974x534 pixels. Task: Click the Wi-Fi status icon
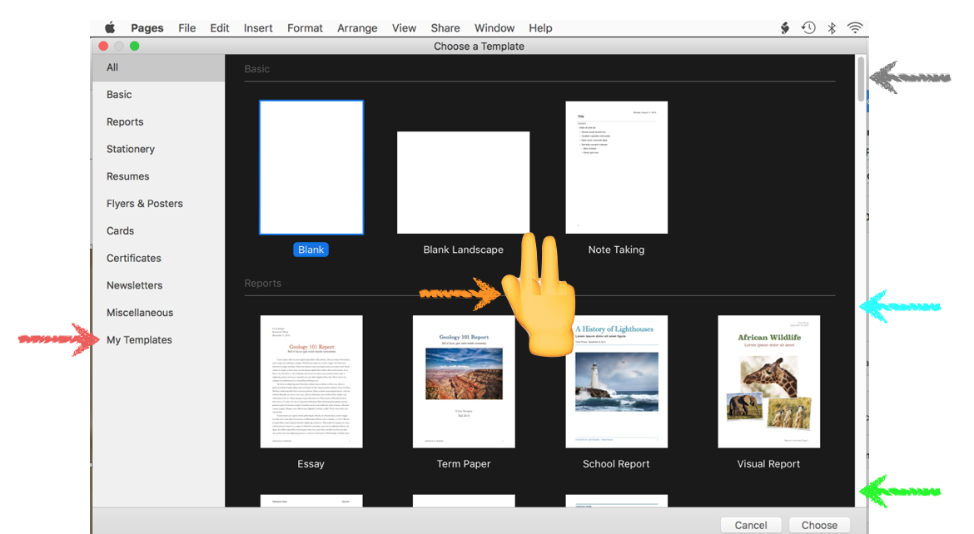coord(855,27)
